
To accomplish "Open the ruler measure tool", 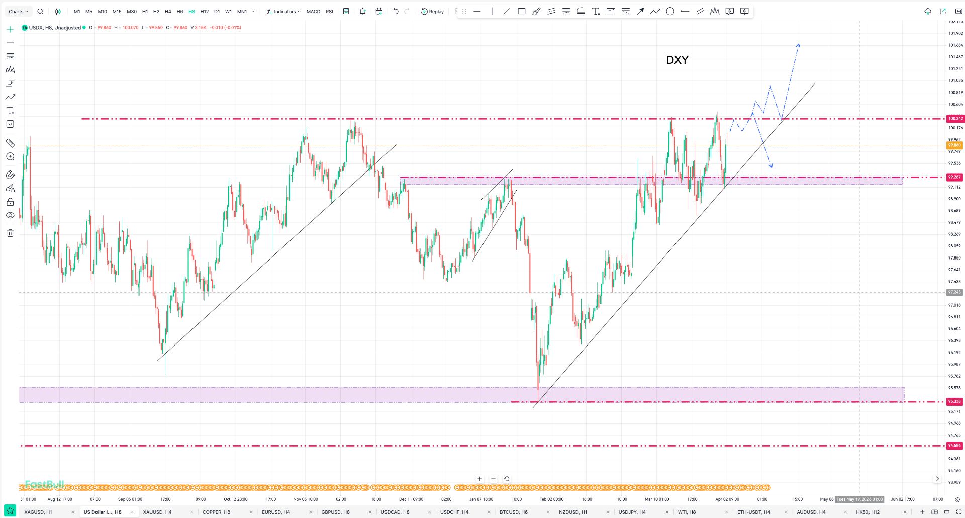I will point(10,143).
